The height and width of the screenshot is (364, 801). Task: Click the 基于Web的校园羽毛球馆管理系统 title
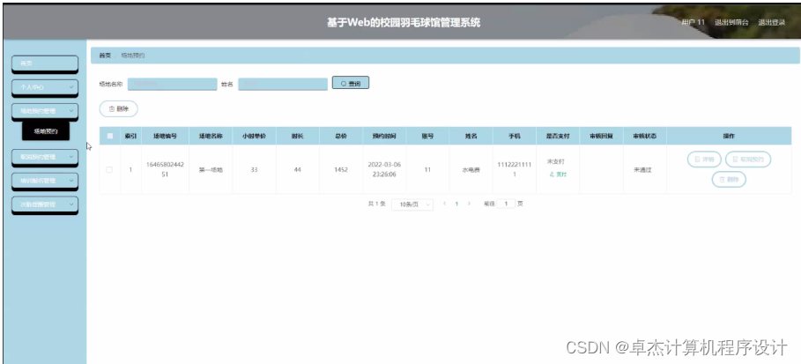404,23
